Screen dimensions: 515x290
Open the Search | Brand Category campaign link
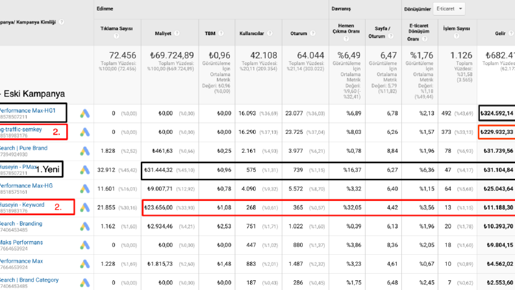(29, 280)
